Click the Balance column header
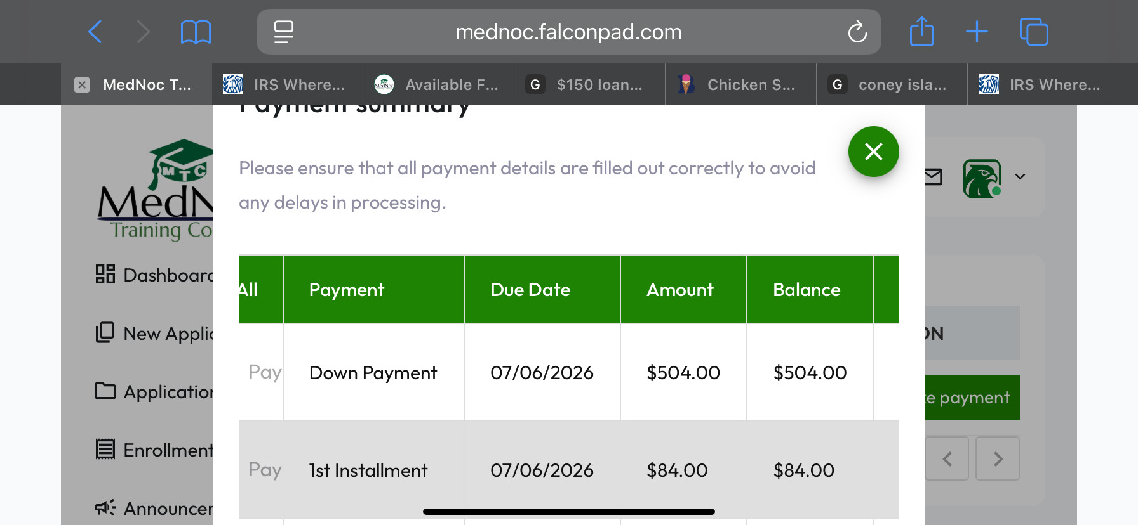This screenshot has width=1138, height=525. [810, 290]
